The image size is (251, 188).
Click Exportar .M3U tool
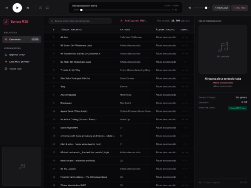point(22,55)
